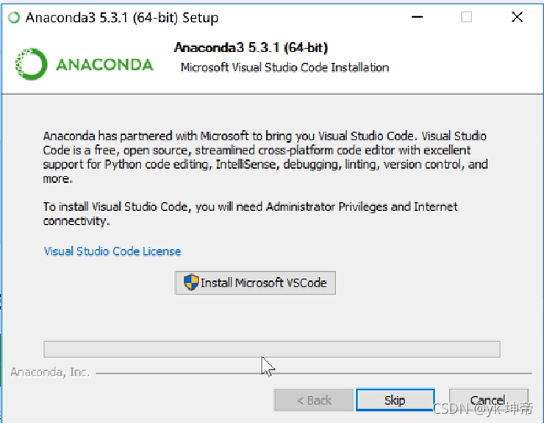Image resolution: width=544 pixels, height=424 pixels.
Task: Click the empty installation progress bar
Action: click(272, 349)
